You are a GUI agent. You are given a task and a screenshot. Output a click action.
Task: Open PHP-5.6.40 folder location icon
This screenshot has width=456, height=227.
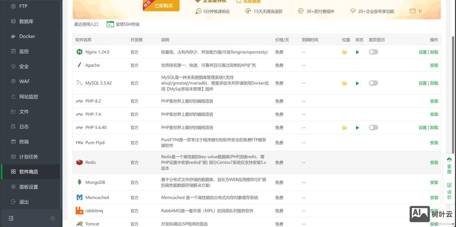pyautogui.click(x=344, y=128)
